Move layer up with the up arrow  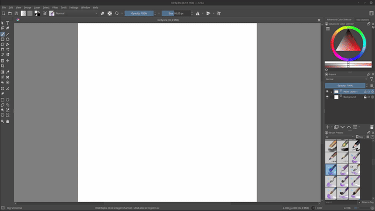(349, 127)
